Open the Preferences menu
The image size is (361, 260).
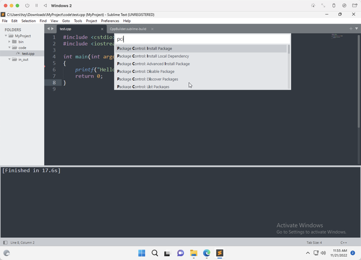[x=110, y=21]
